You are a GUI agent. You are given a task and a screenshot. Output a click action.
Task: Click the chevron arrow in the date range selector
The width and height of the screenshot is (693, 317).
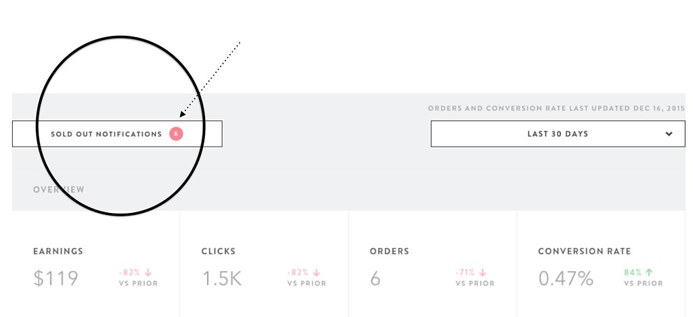(x=669, y=135)
